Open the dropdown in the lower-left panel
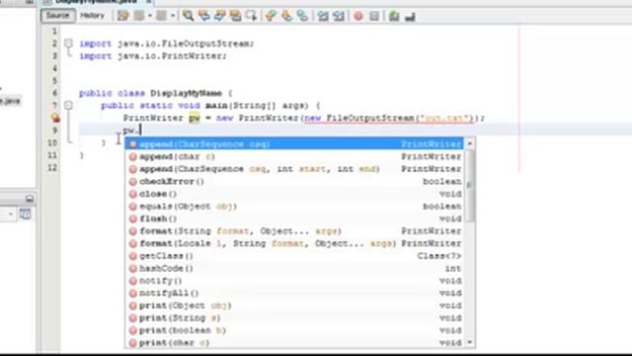632x356 pixels. (x=10, y=214)
